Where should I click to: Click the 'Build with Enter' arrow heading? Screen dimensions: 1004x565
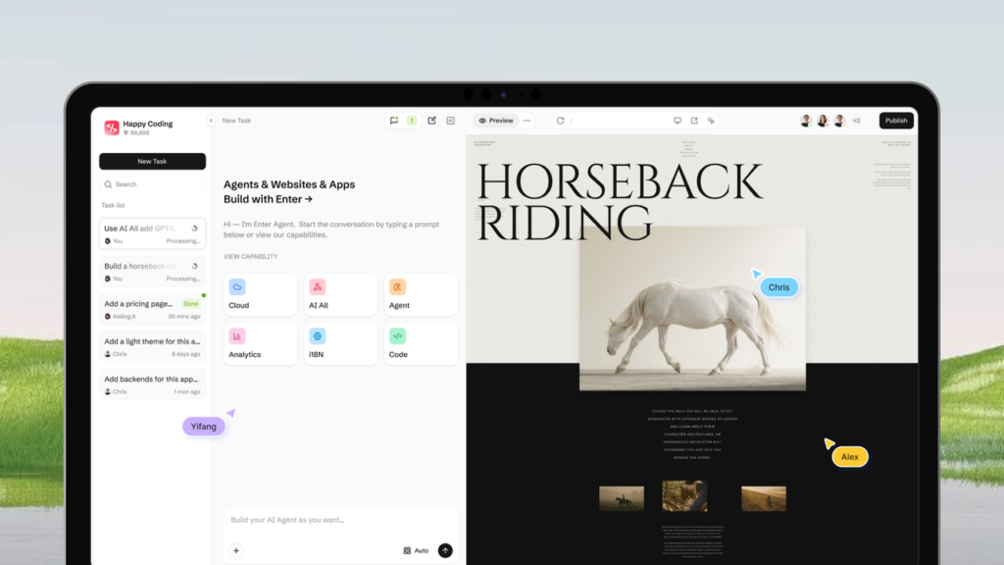click(x=269, y=199)
